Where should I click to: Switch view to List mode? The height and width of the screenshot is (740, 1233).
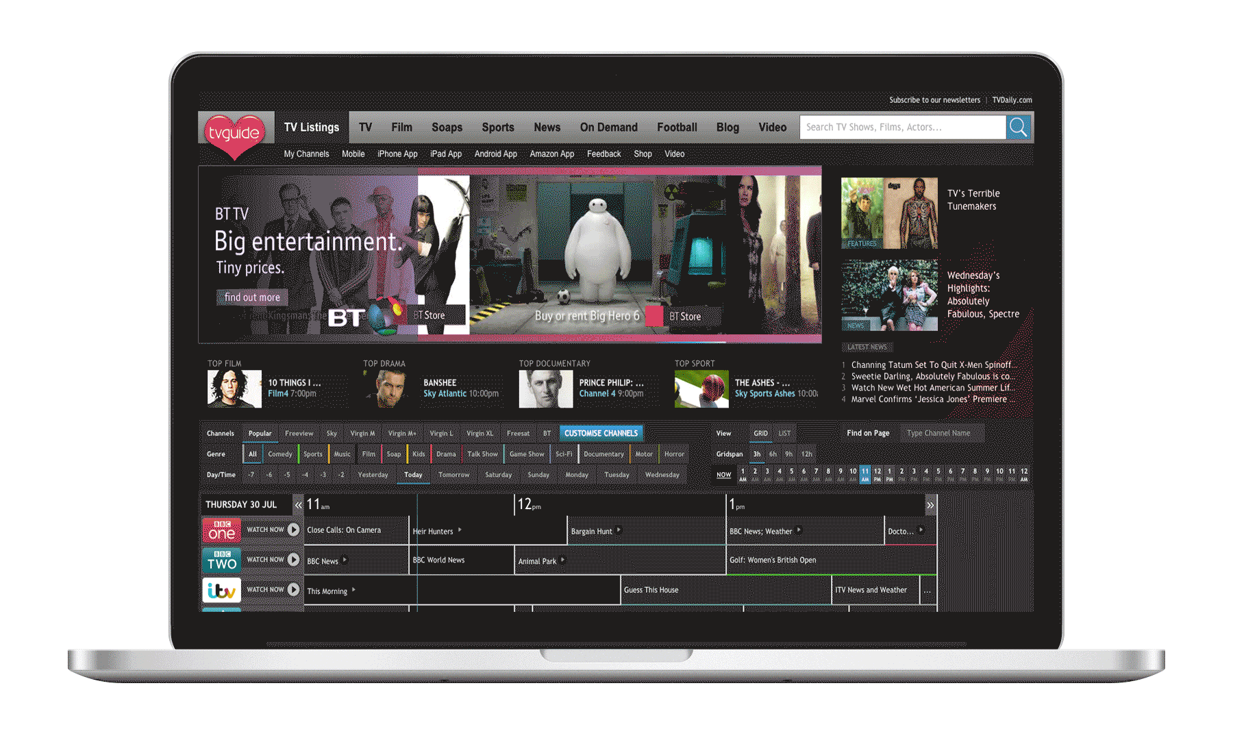784,433
